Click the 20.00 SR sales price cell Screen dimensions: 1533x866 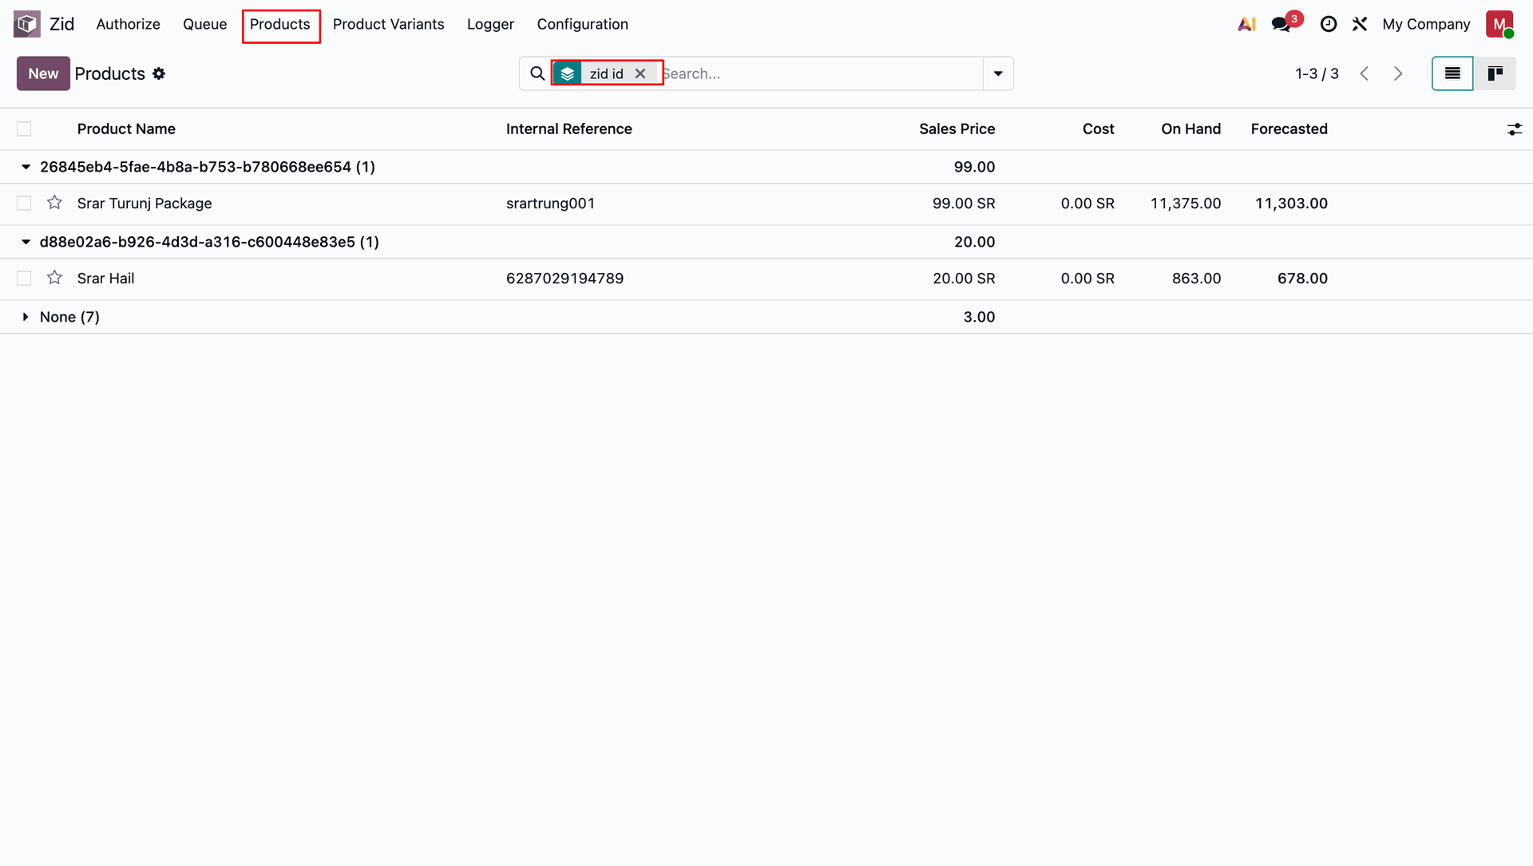pyautogui.click(x=964, y=279)
